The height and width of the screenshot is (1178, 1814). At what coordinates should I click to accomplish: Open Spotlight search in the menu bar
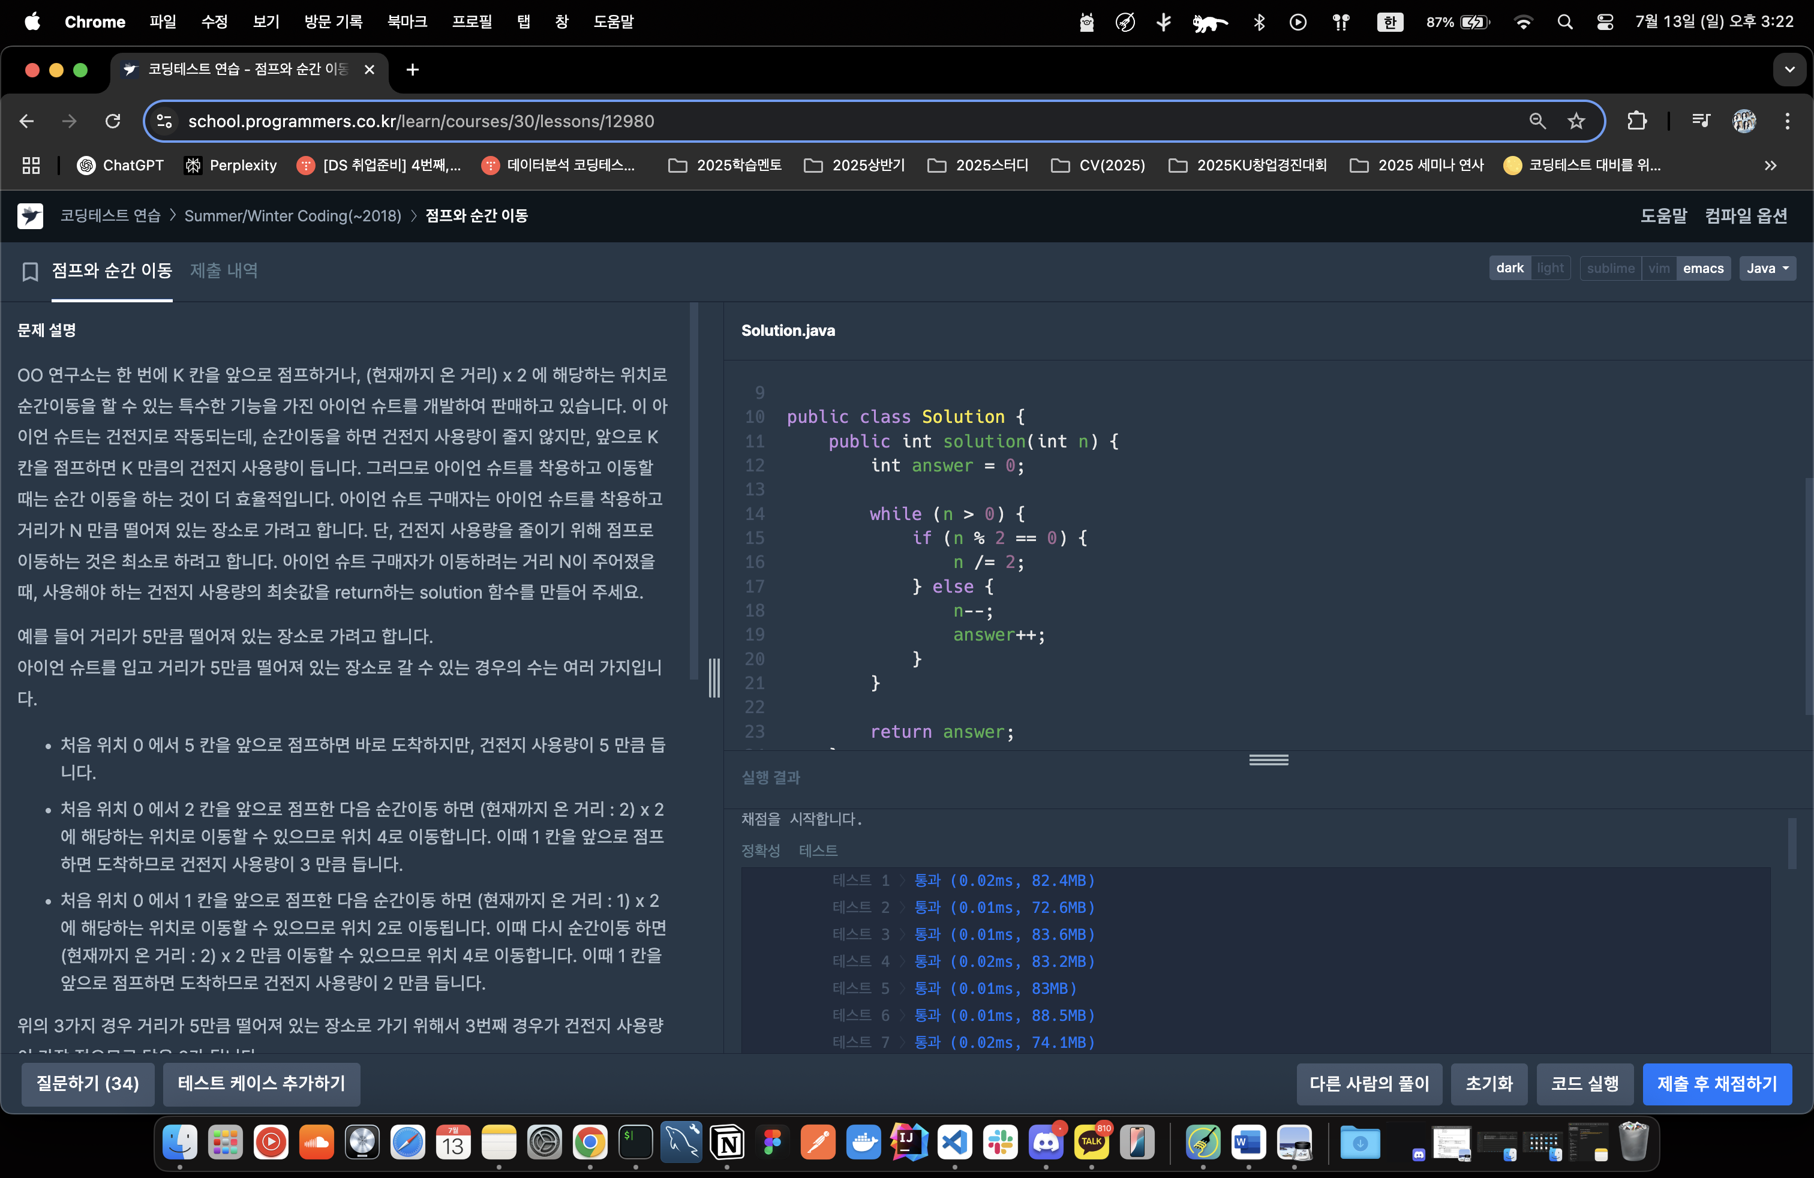[1565, 22]
